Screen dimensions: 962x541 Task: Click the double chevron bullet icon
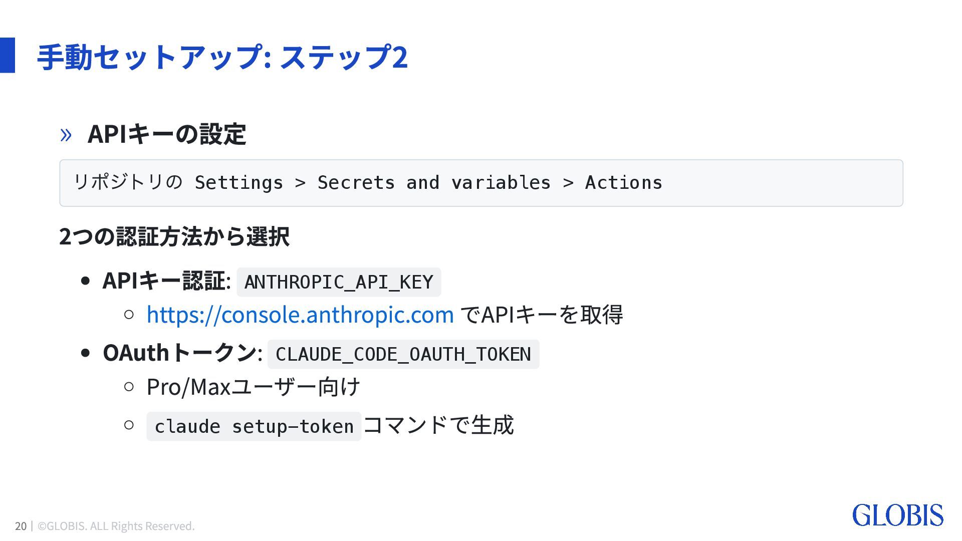66,135
